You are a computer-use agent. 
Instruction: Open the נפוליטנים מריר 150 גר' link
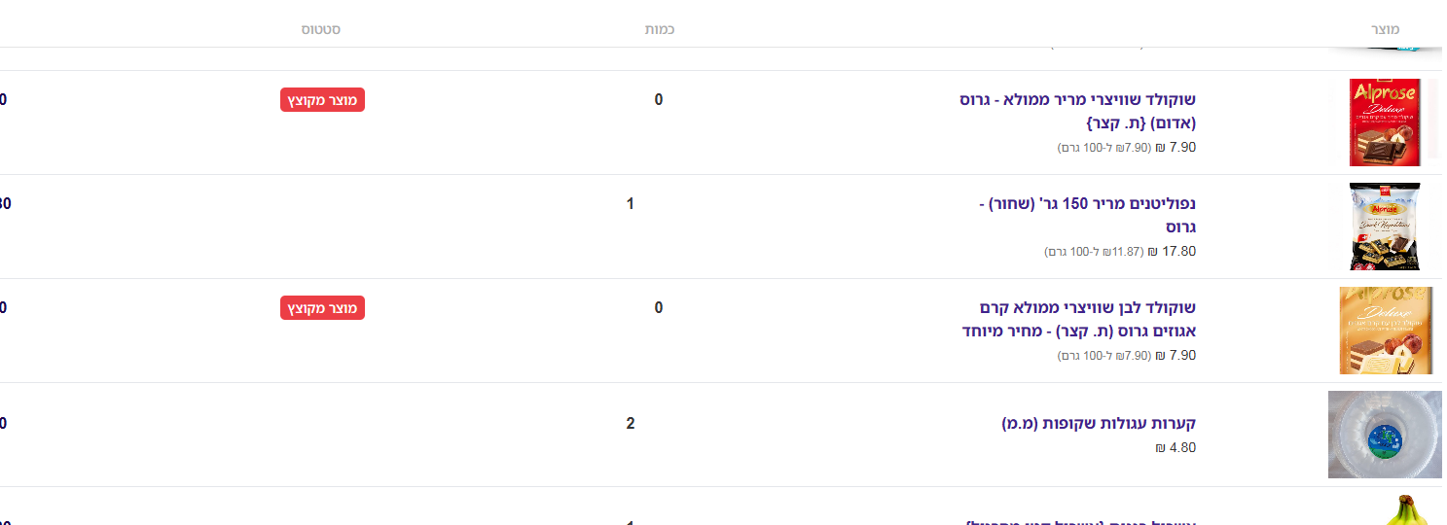(1087, 215)
